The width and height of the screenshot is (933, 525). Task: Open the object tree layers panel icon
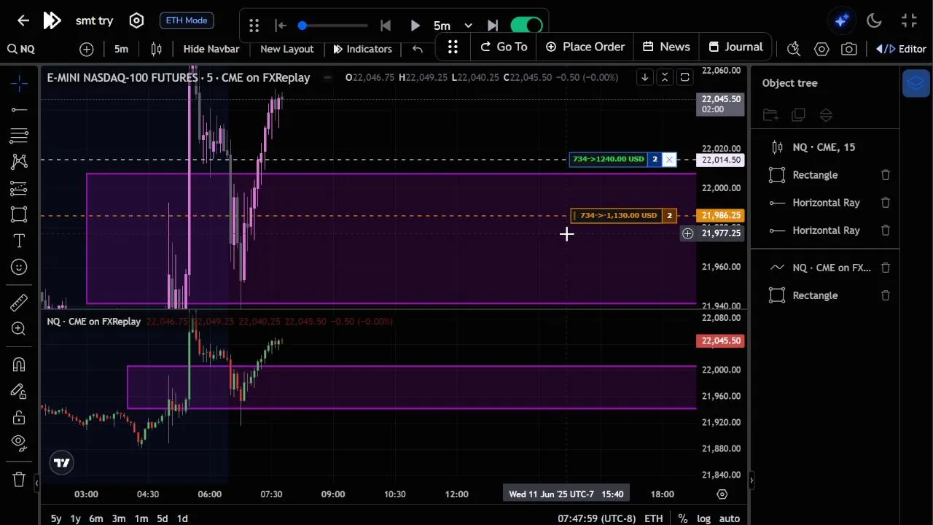[916, 83]
